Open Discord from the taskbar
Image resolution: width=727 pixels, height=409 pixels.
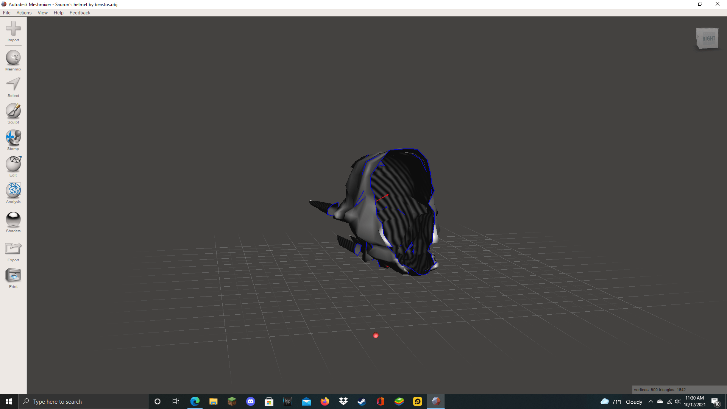click(251, 401)
